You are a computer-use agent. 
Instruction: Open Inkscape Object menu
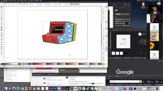click(x=22, y=1)
